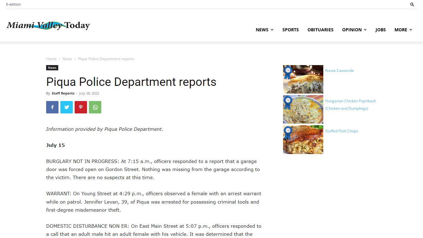The height and width of the screenshot is (238, 423).
Task: Pin article on Pinterest
Action: (x=81, y=107)
